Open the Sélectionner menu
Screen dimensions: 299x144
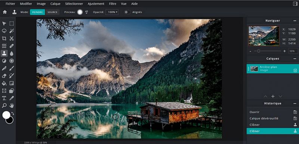click(x=74, y=4)
